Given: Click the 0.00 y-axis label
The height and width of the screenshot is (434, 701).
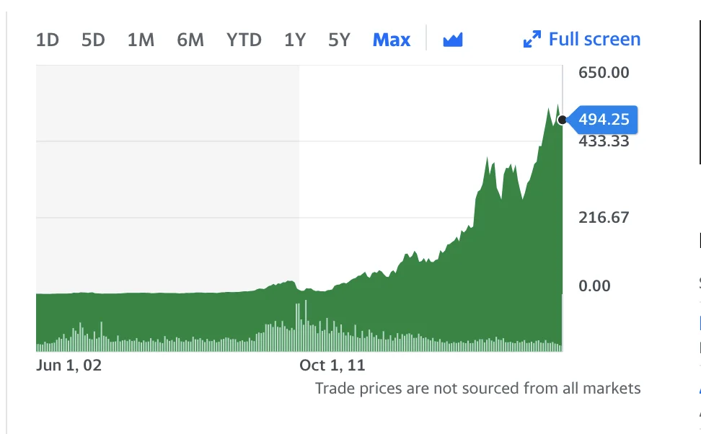Looking at the screenshot, I should click(594, 285).
